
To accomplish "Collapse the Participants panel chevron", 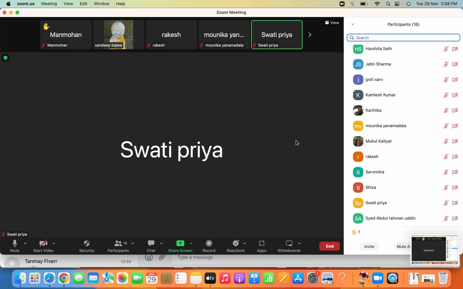I will (352, 24).
